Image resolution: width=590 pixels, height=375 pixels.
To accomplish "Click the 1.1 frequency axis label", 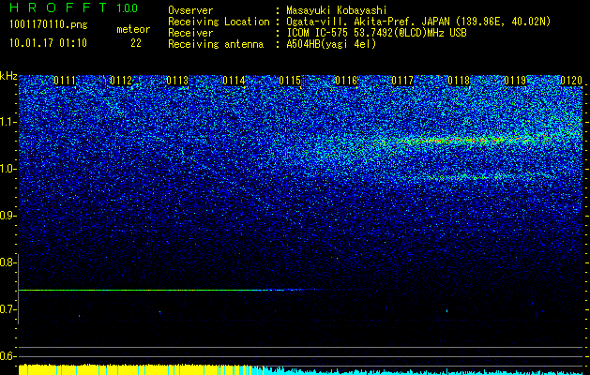I will tap(8, 122).
